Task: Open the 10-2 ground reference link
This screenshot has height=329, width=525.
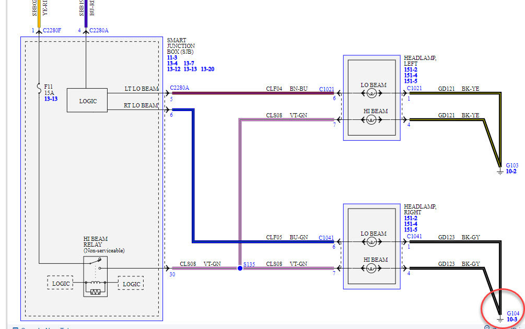Action: (511, 172)
